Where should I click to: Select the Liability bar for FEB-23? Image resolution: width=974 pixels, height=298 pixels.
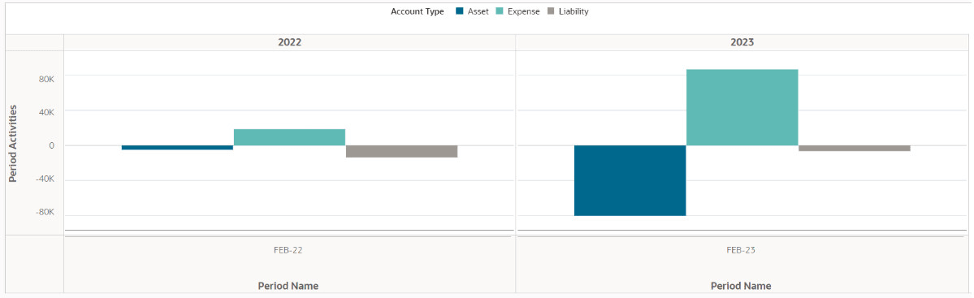click(855, 149)
